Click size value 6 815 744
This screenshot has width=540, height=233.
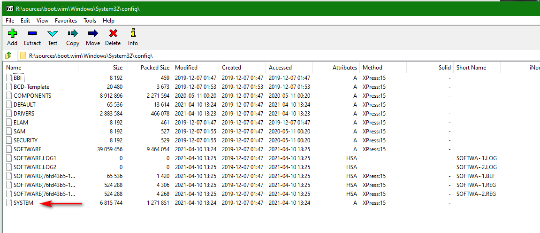111,203
